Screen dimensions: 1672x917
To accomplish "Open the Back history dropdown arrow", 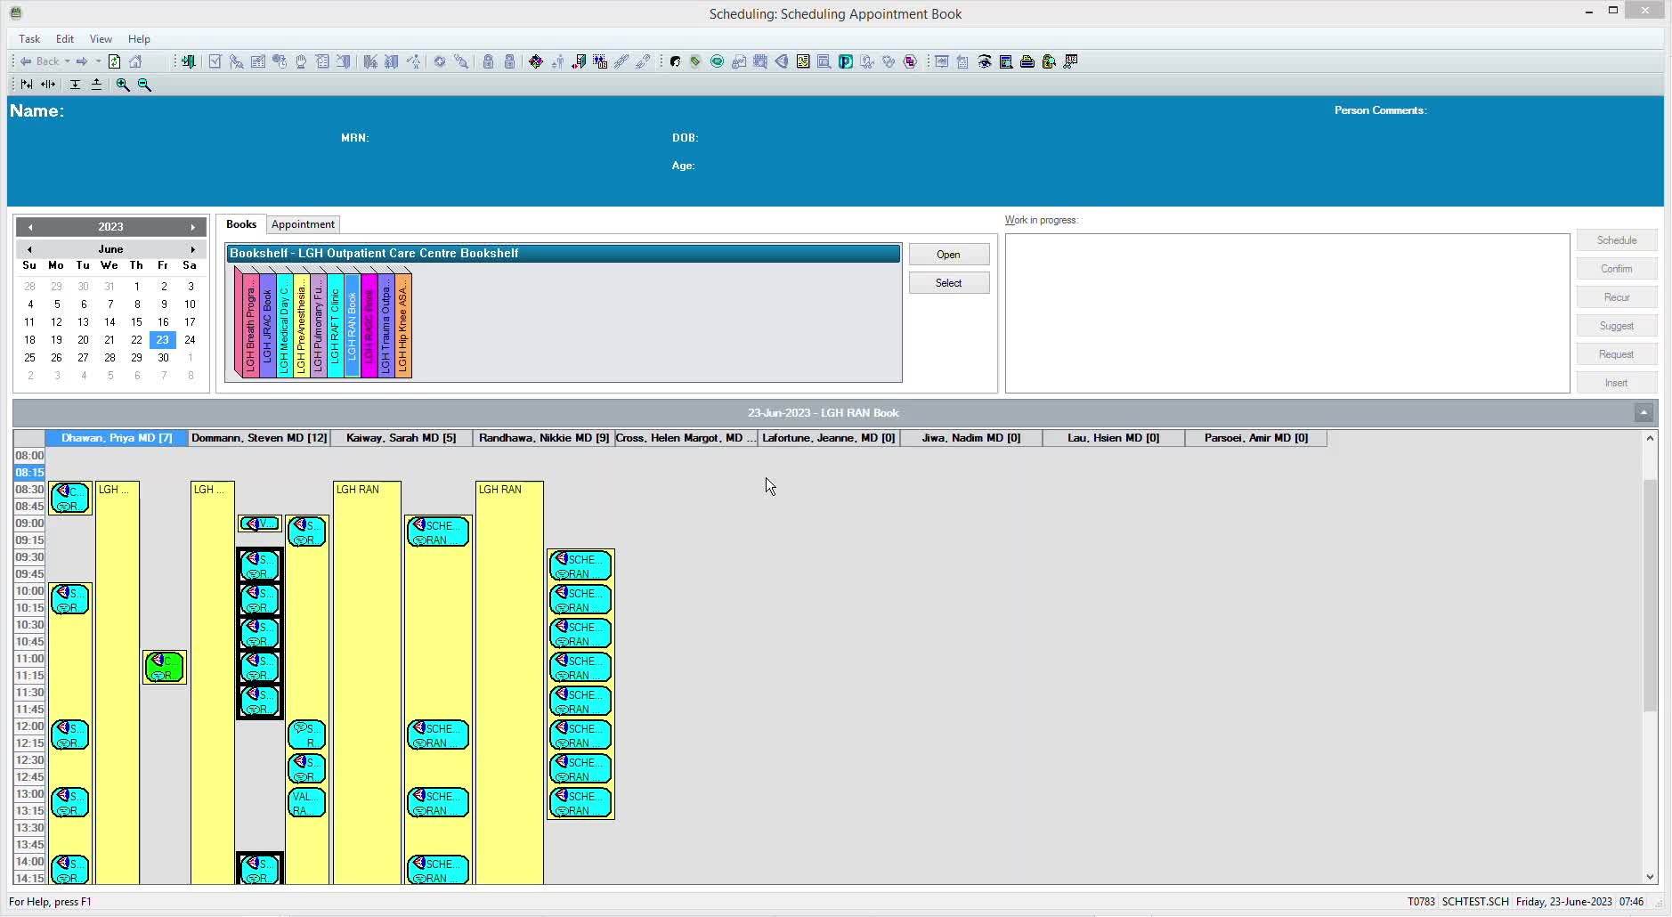I will coord(67,61).
